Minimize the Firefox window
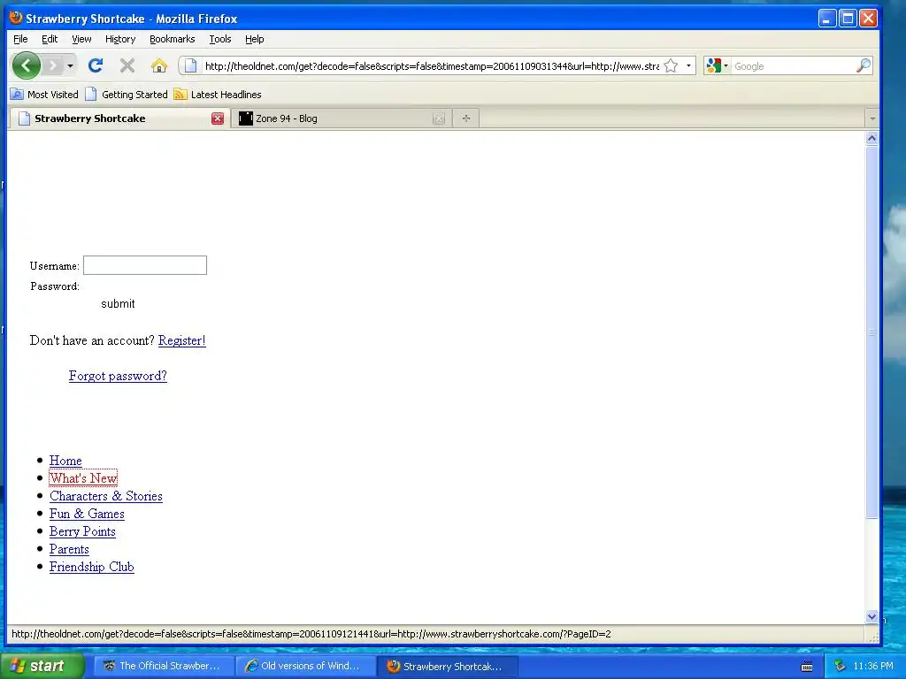906x679 pixels. pyautogui.click(x=827, y=19)
